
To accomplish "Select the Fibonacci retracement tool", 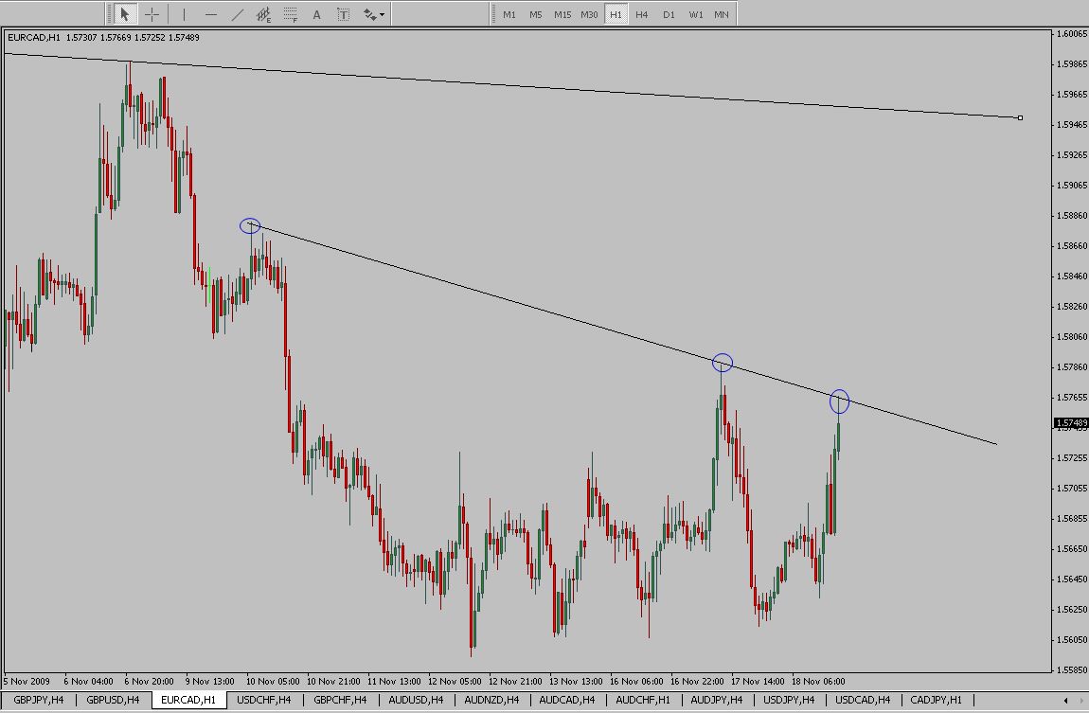I will pos(291,14).
